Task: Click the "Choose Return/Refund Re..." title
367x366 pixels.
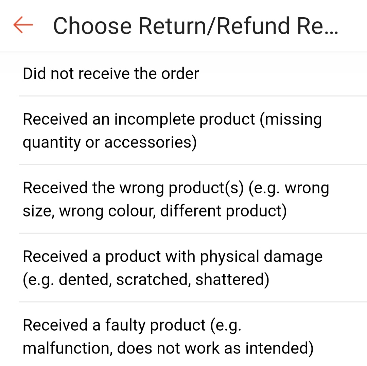Action: [x=195, y=25]
